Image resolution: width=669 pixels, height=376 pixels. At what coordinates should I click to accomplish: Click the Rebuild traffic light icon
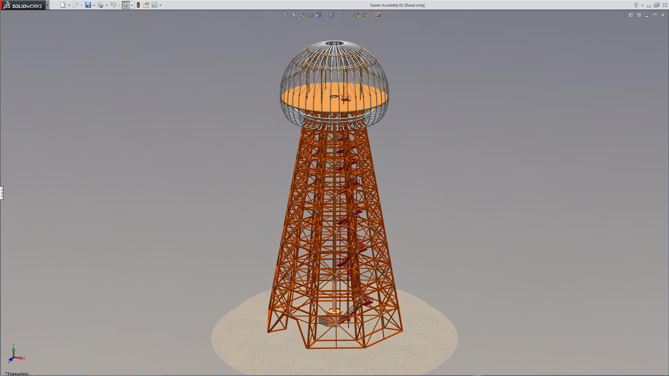(138, 5)
